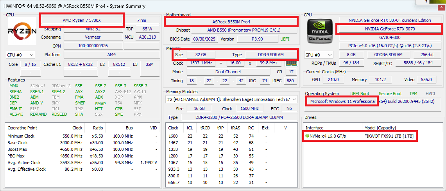
Task: Select the Base Clock row
Action: tap(82, 143)
